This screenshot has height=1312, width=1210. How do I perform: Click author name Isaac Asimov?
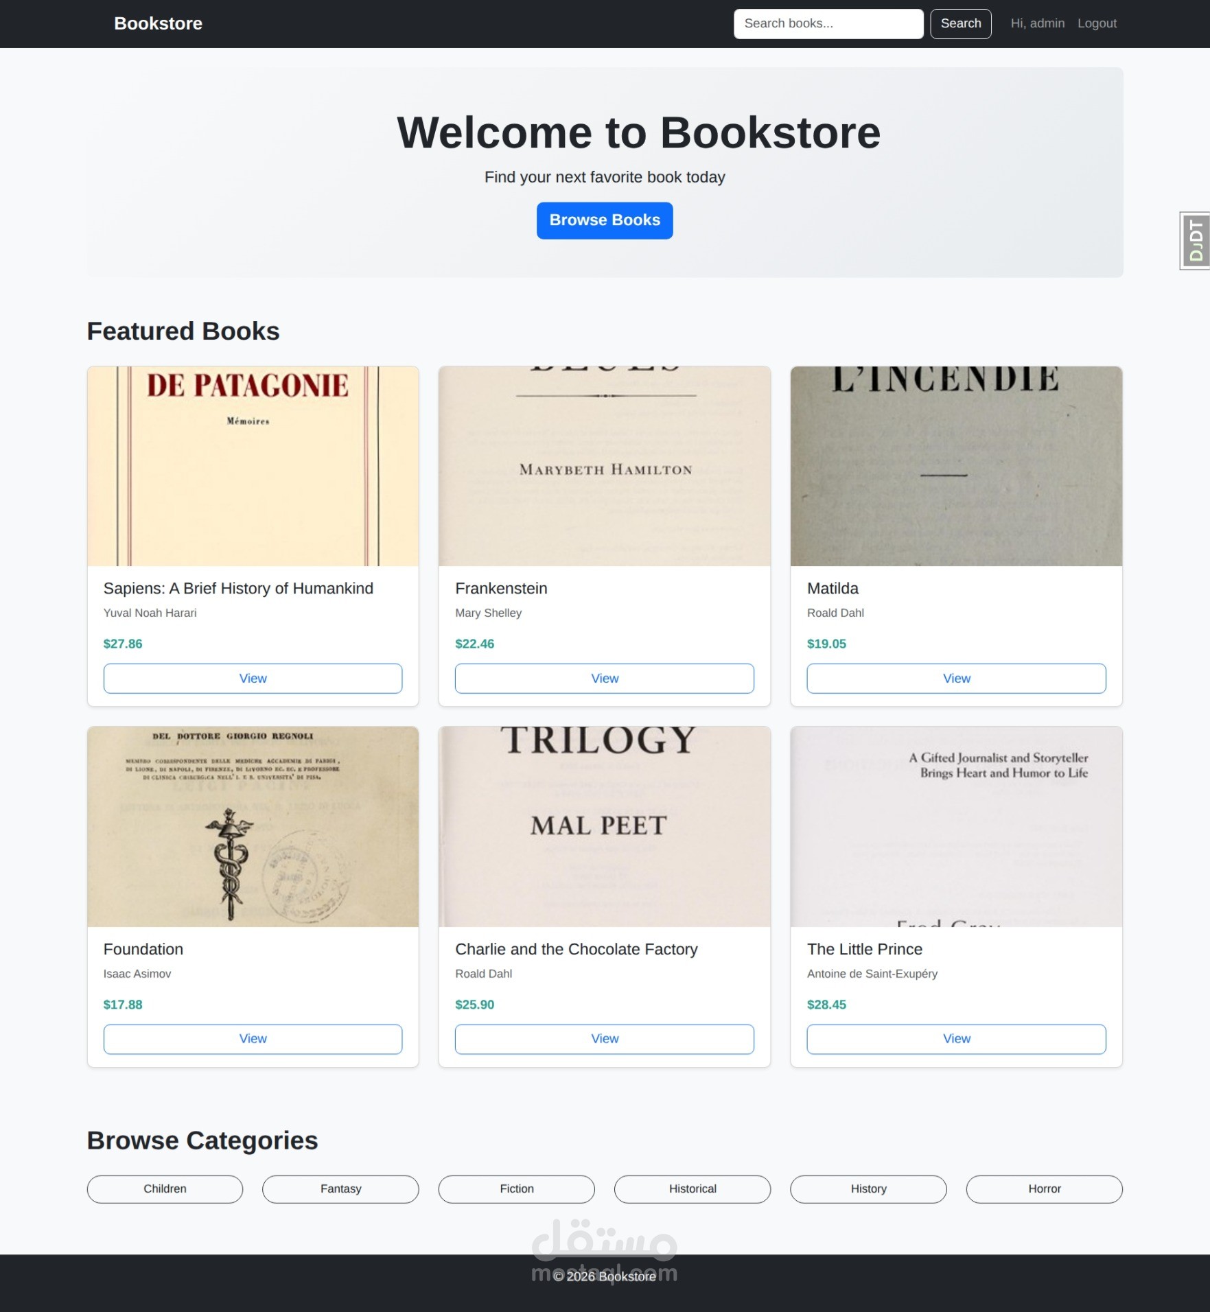(137, 974)
